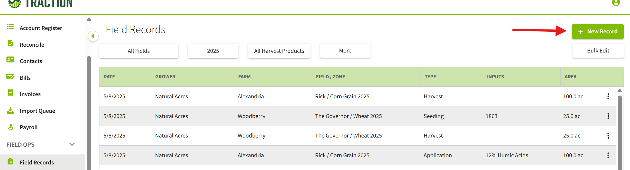Open the 2025 year filter dropdown
Image resolution: width=630 pixels, height=170 pixels.
coord(213,51)
